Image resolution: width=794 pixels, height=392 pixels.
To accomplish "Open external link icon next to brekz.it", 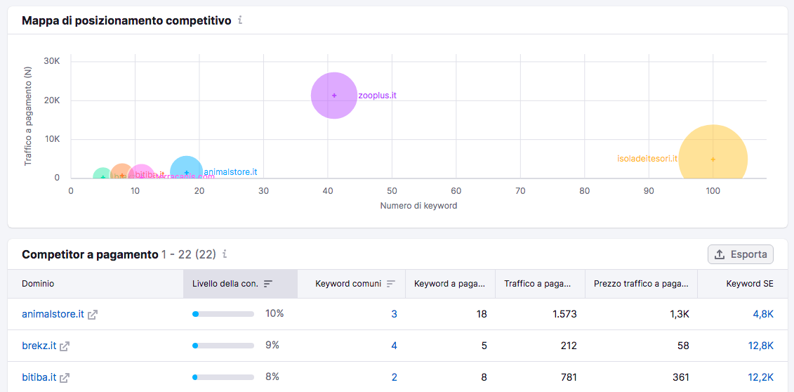I will click(x=65, y=346).
